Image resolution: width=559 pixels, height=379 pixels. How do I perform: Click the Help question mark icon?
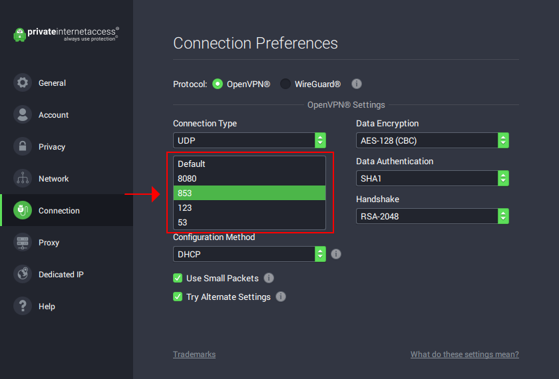23,307
